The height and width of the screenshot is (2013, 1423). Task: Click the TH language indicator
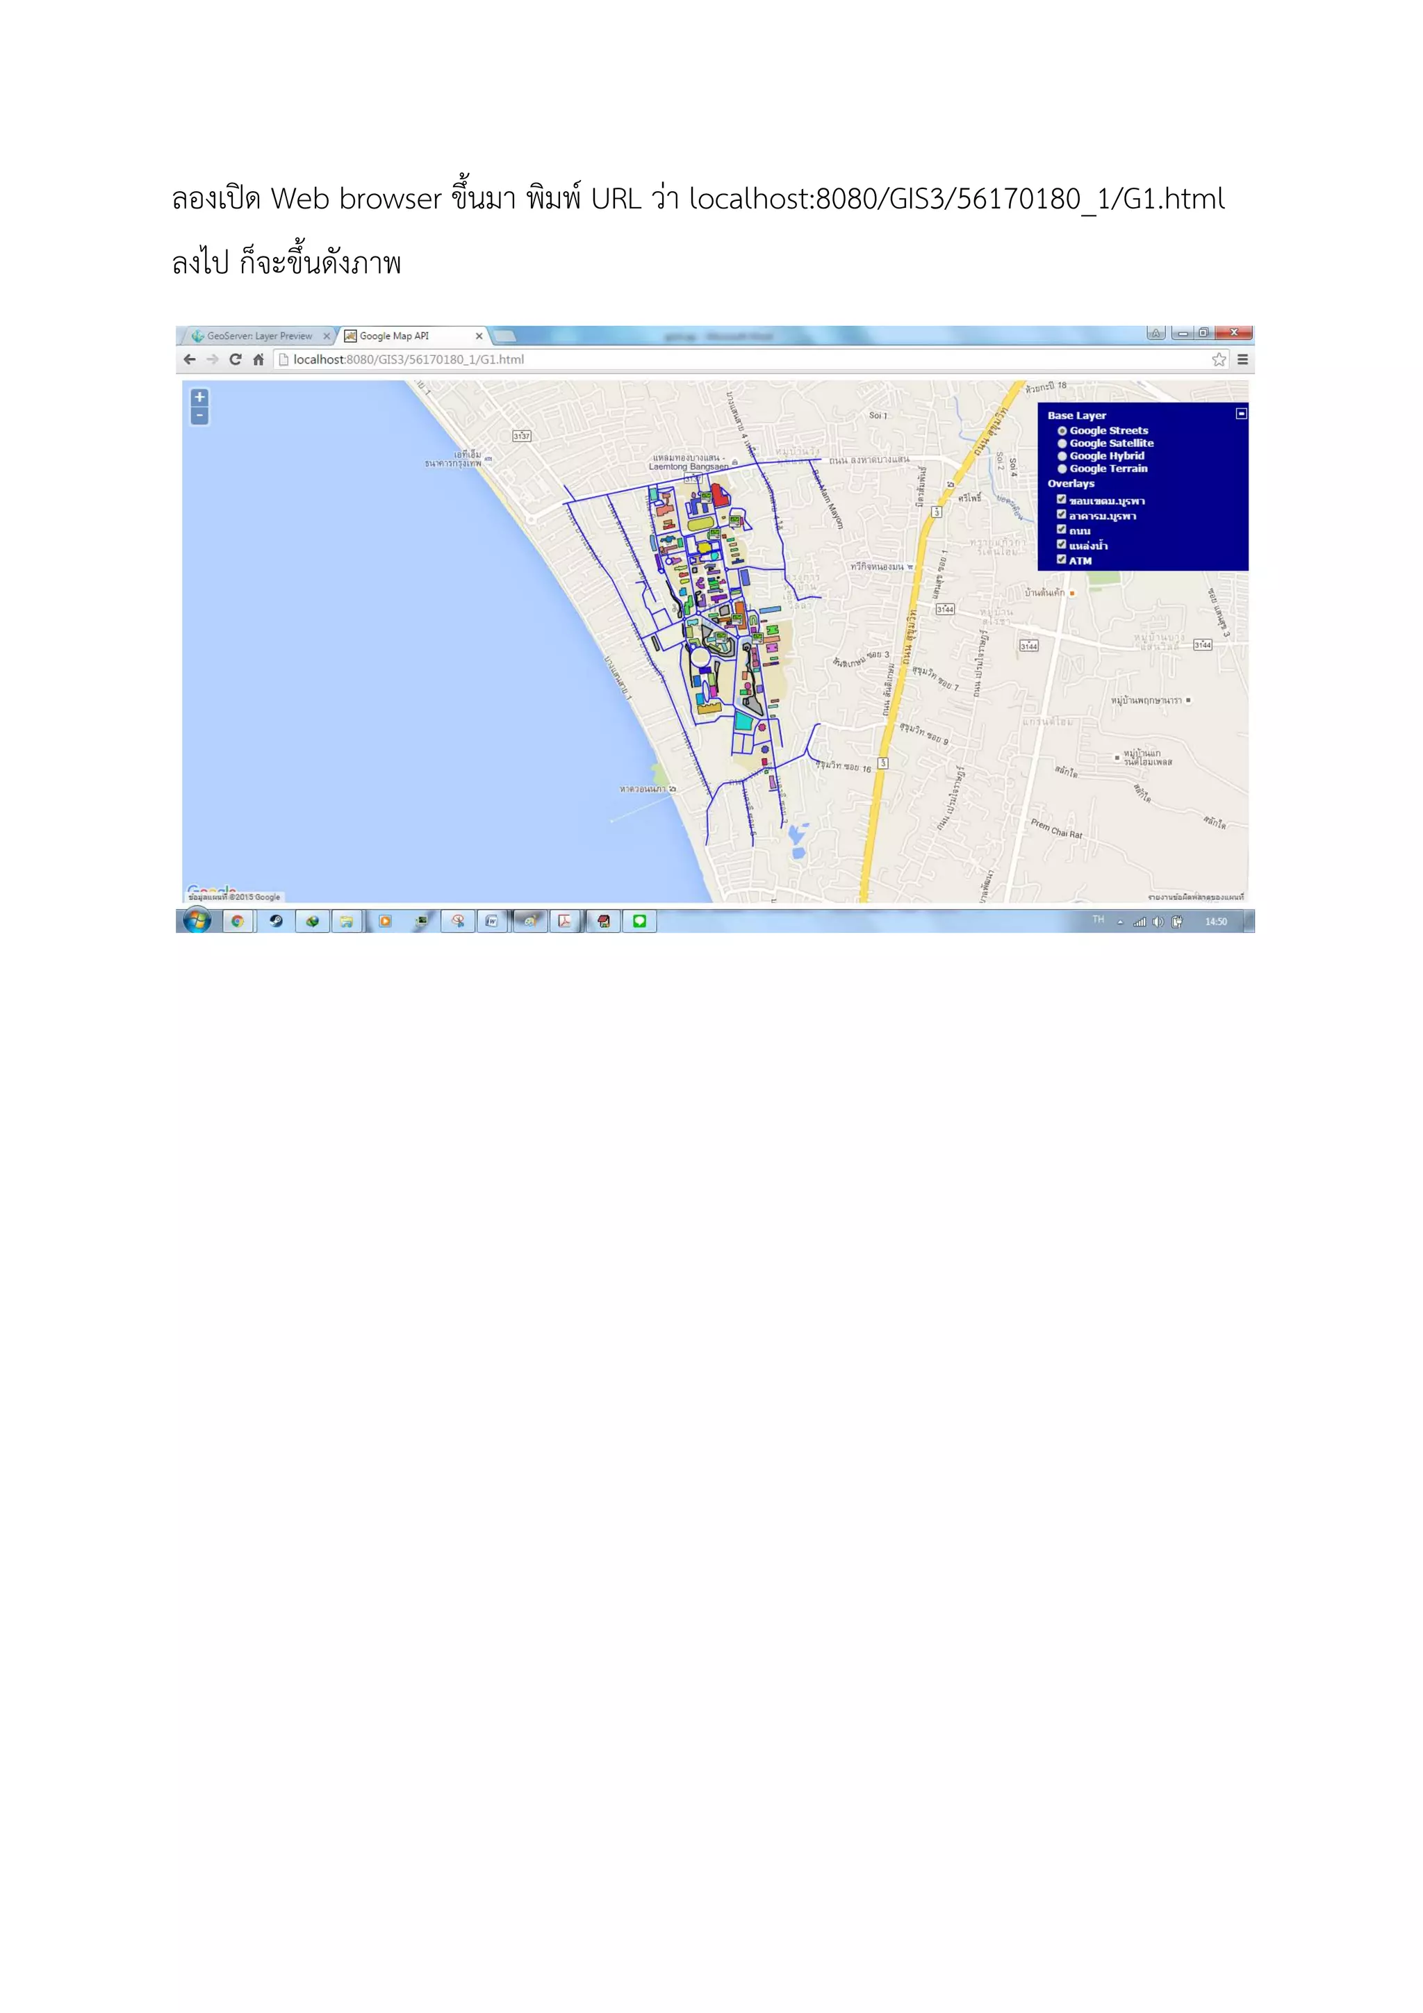[1098, 920]
